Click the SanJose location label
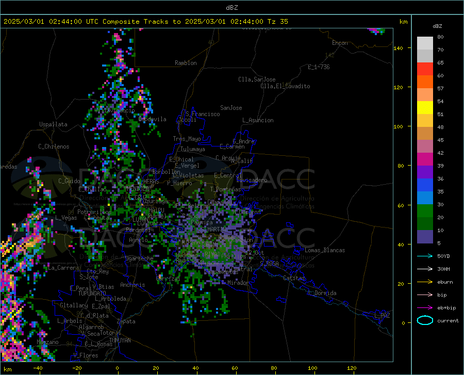Screen dimensions: 464x375 point(231,108)
